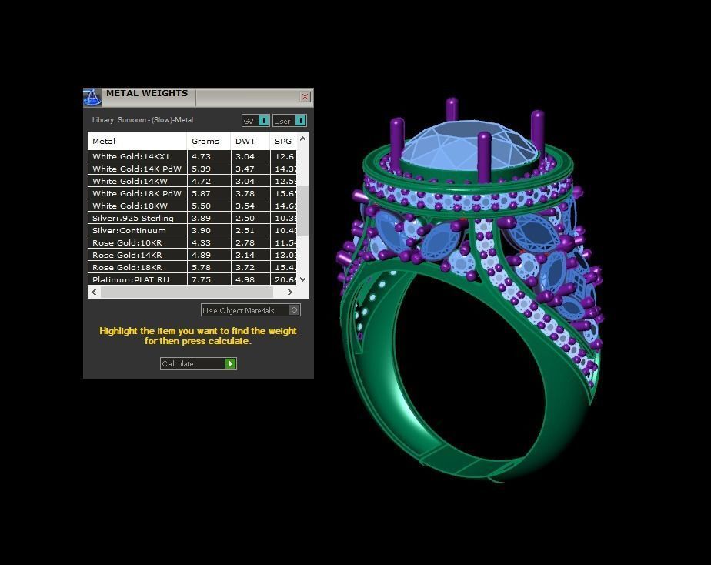Toggle the GV library switch
Screen dimensions: 711x565
[x=255, y=121]
